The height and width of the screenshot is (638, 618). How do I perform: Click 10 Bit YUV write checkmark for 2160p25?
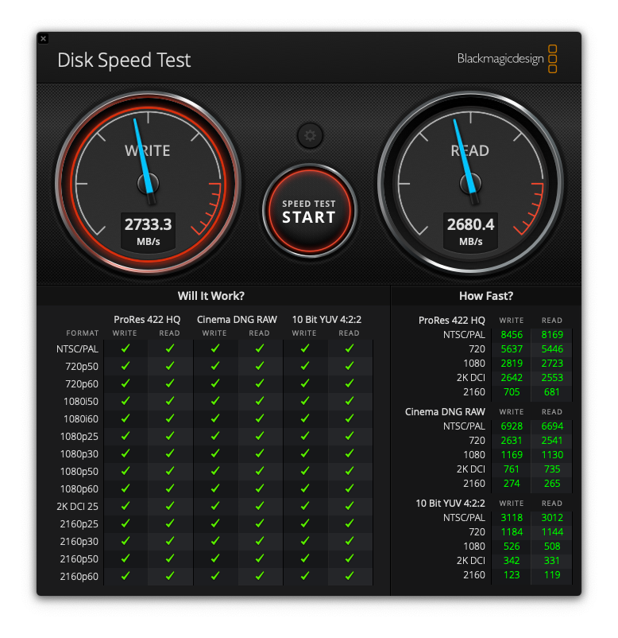305,523
